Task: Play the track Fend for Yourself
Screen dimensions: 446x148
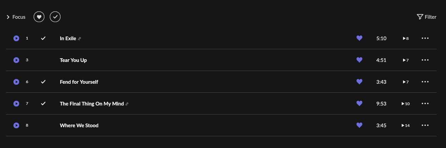Action: tap(16, 82)
